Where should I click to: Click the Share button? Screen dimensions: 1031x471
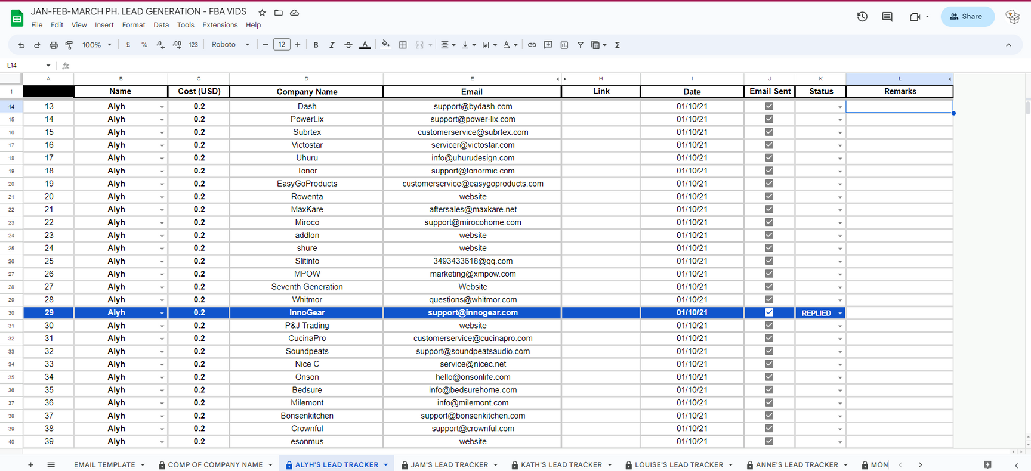[967, 17]
